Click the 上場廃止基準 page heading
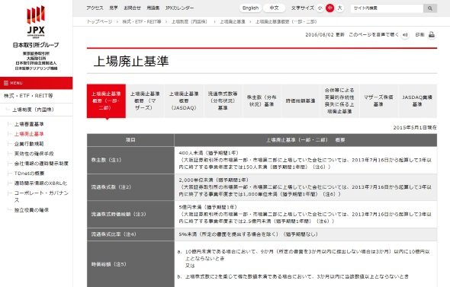Screen dimensions: 450x287 tap(131, 61)
